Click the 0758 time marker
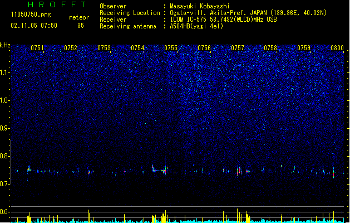 click(270, 48)
